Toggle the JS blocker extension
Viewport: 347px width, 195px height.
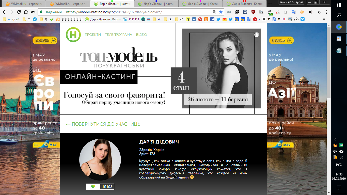[278, 12]
